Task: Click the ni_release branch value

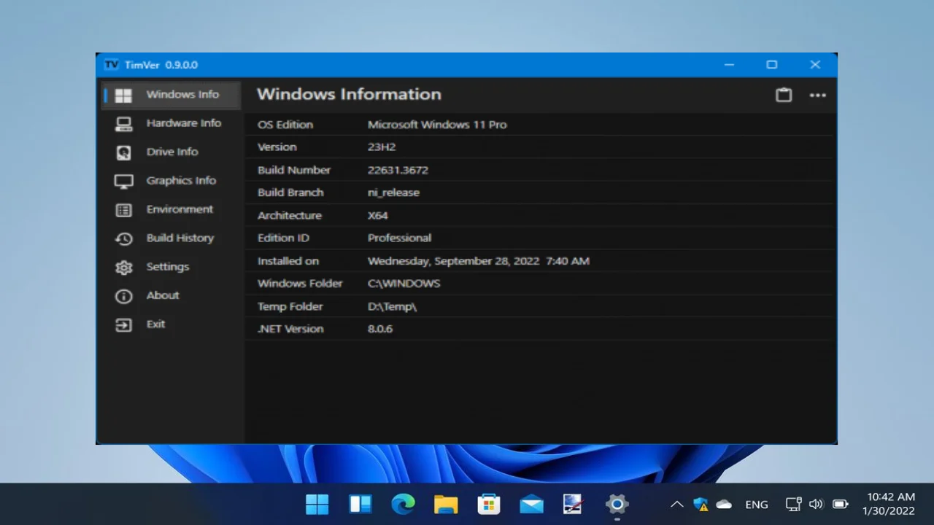Action: (394, 192)
